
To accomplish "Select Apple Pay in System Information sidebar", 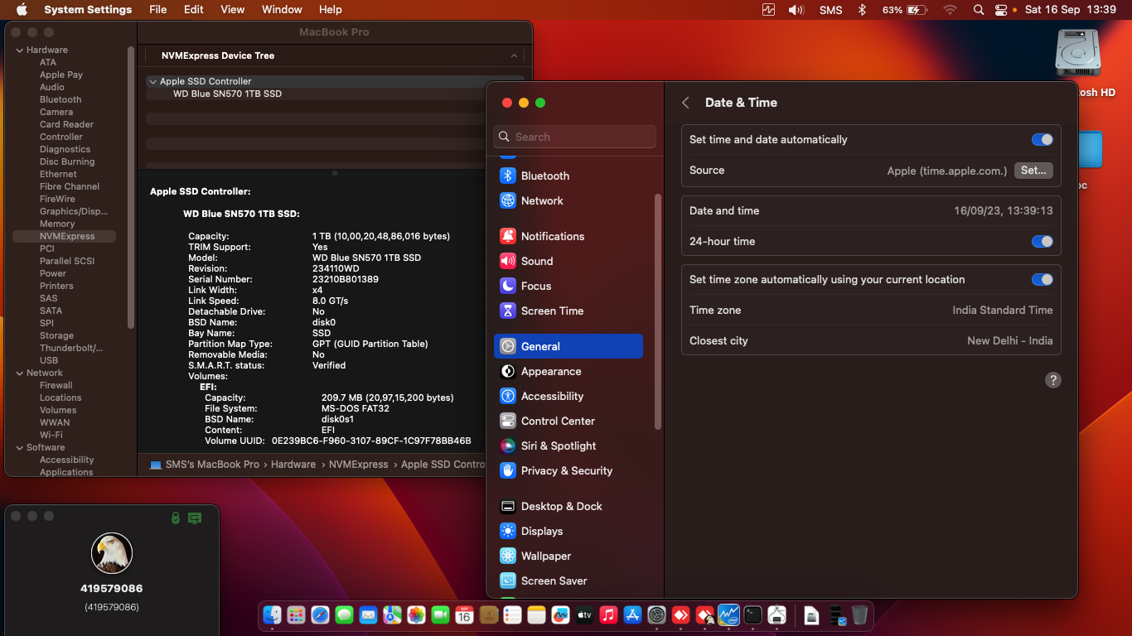I will point(61,75).
